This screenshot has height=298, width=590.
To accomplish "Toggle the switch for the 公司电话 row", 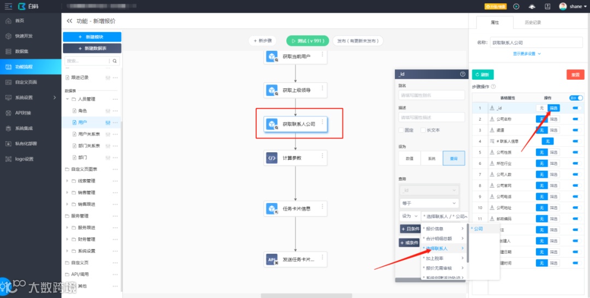I will coord(577,196).
